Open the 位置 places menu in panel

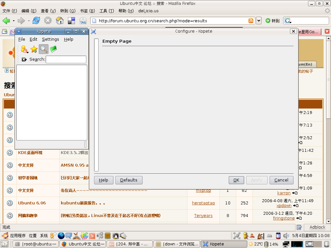tap(33, 235)
